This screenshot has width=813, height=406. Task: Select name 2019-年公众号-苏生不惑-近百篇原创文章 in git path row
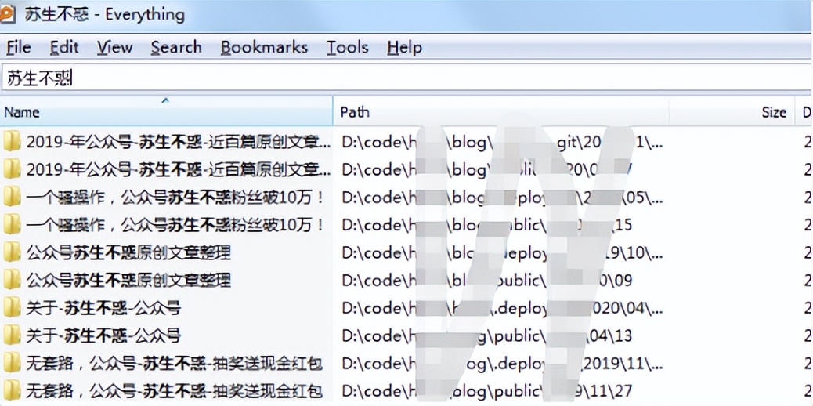coord(179,141)
